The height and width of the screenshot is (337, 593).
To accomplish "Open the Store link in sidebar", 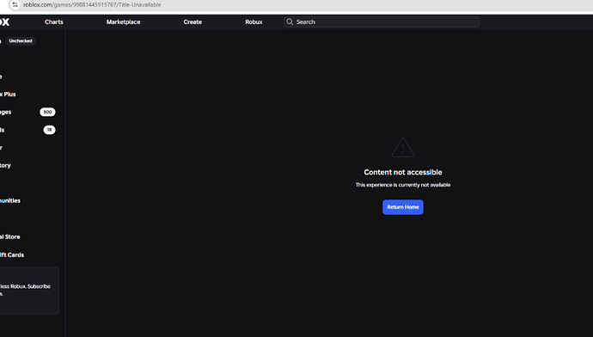I will [9, 236].
